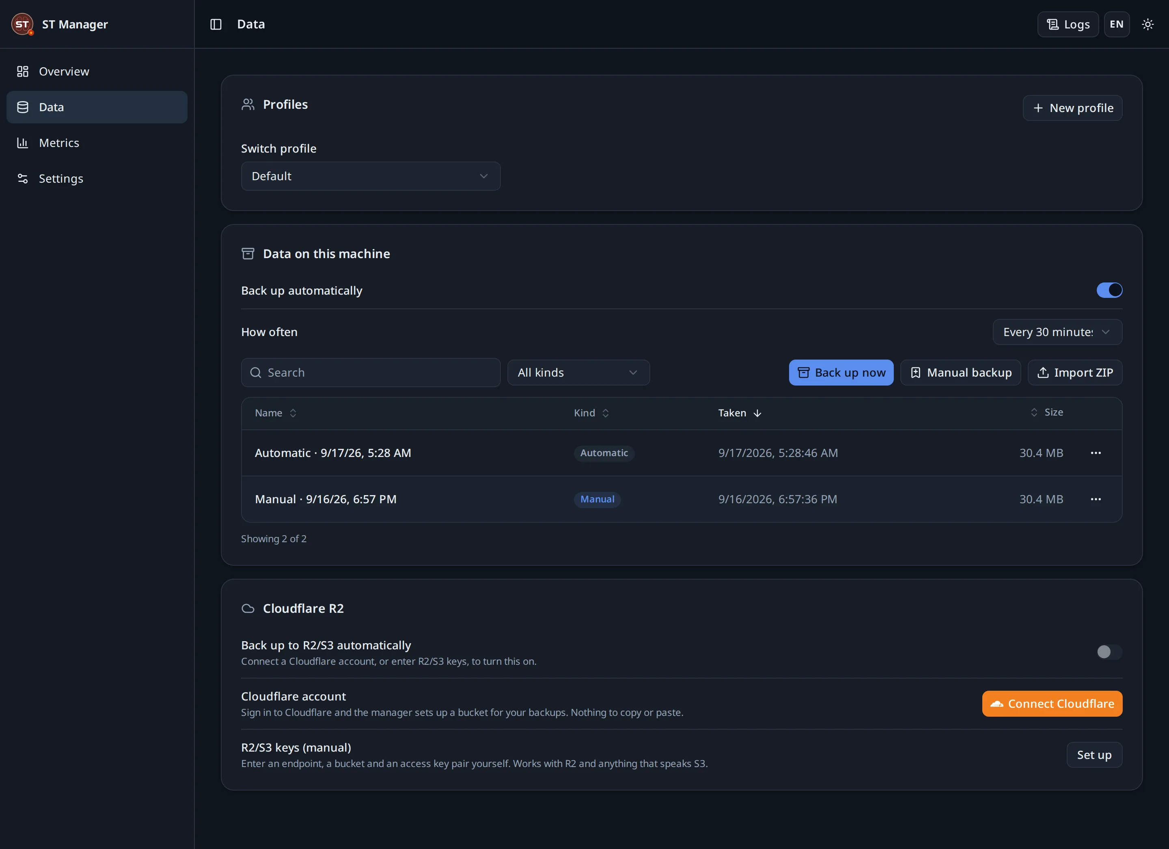Change the Every 30 minutes frequency dropdown
The height and width of the screenshot is (849, 1169).
1057,332
